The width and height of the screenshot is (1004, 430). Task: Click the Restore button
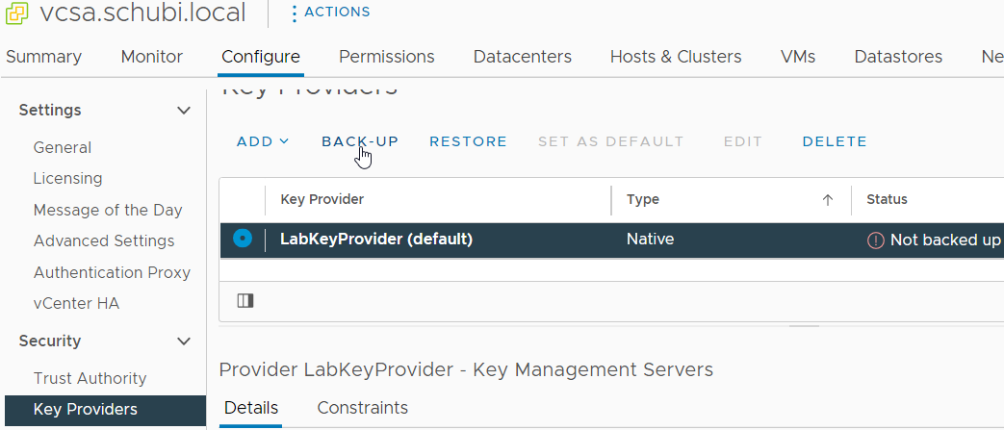pyautogui.click(x=468, y=141)
